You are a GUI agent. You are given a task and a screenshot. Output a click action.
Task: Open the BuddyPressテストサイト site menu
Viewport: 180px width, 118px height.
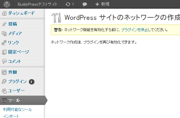coord(38,4)
